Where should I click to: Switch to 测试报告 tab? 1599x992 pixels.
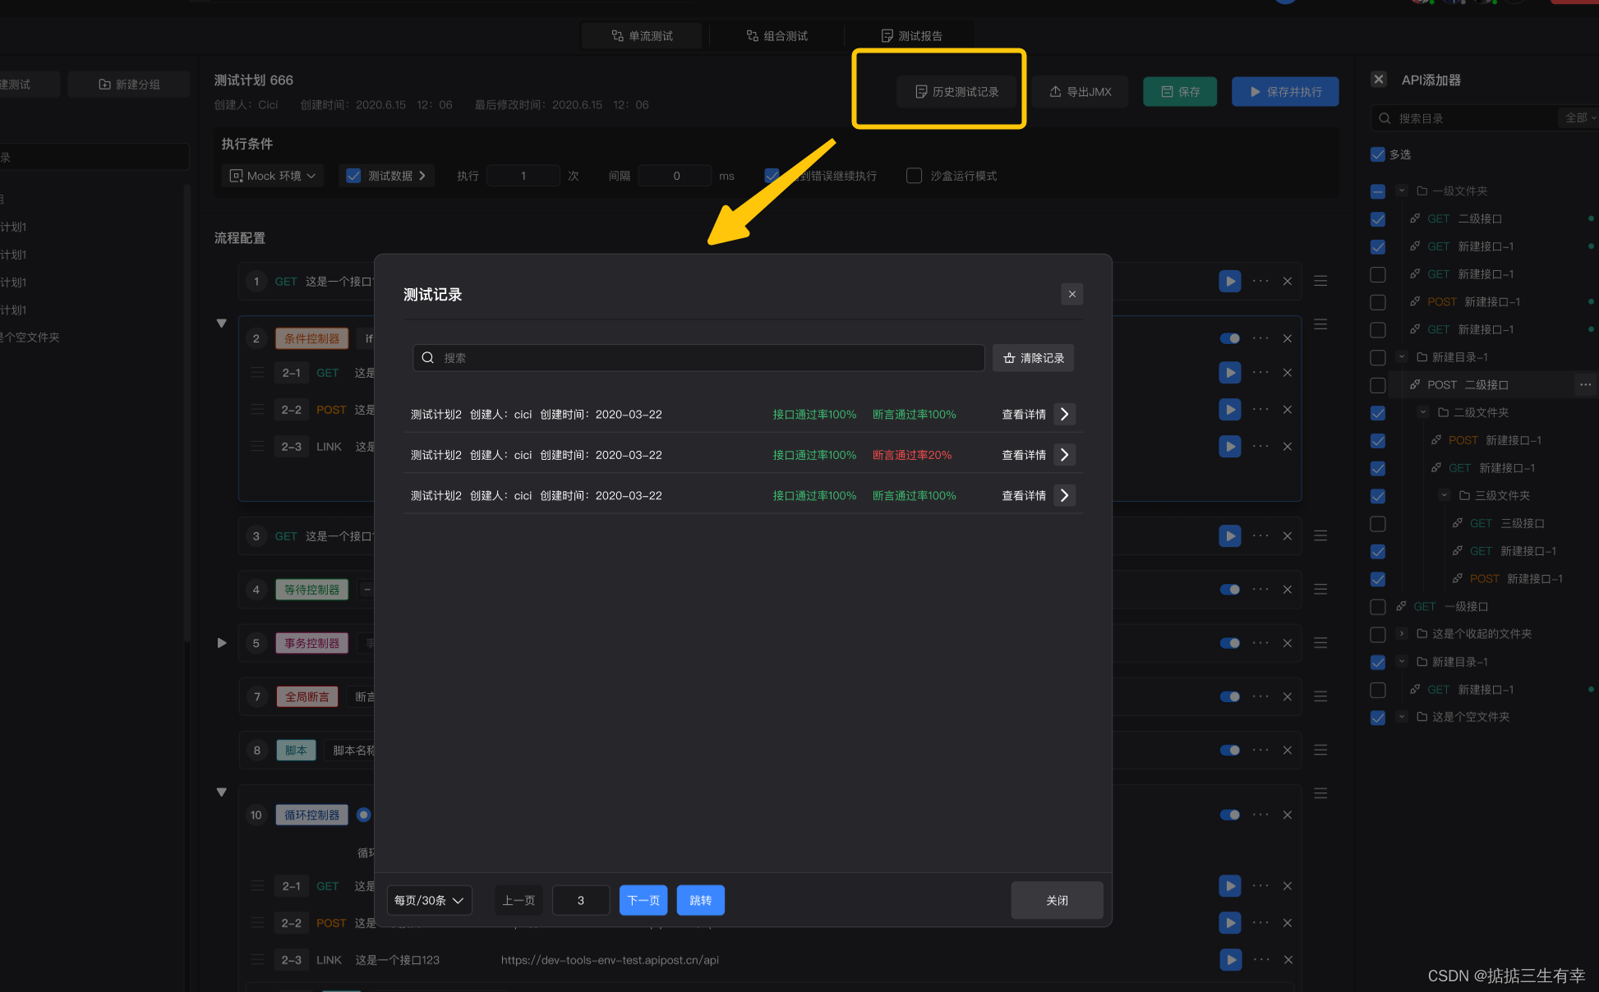pos(911,36)
